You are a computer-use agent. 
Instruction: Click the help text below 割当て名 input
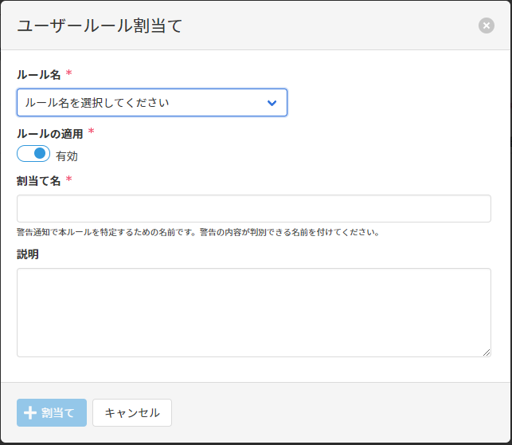pyautogui.click(x=197, y=233)
